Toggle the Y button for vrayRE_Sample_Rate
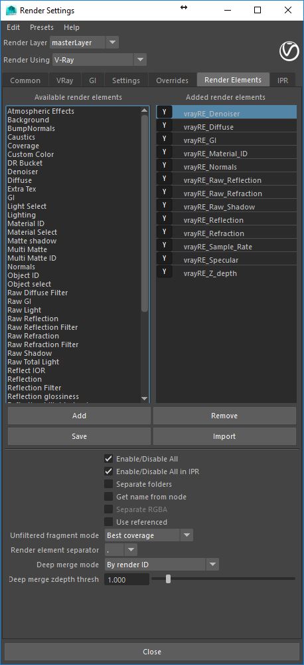This screenshot has width=304, height=665. coord(164,245)
